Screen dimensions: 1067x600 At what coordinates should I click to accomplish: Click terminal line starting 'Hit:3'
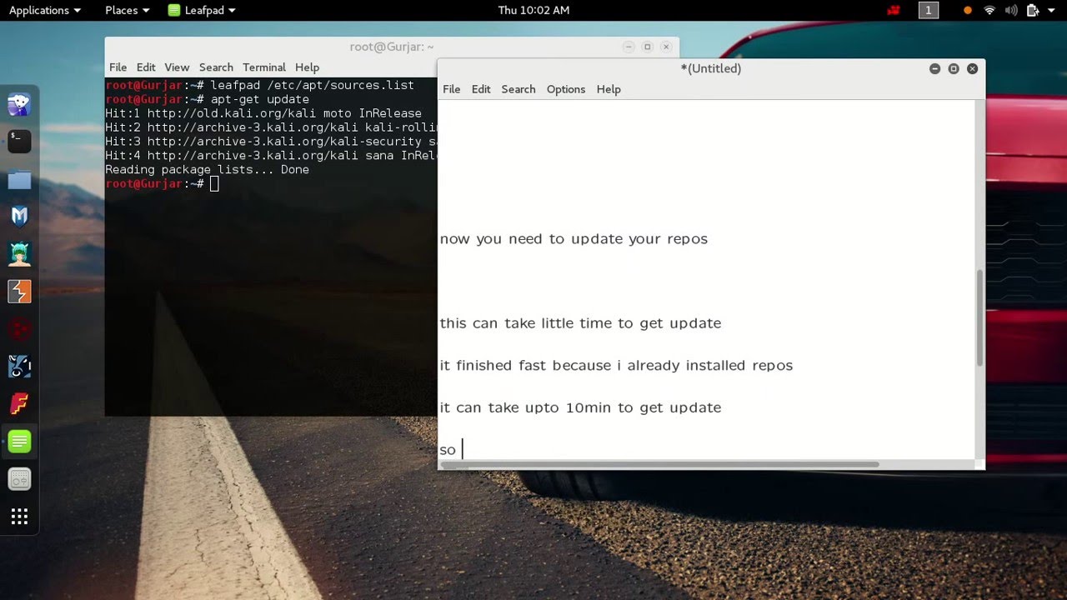click(x=271, y=142)
